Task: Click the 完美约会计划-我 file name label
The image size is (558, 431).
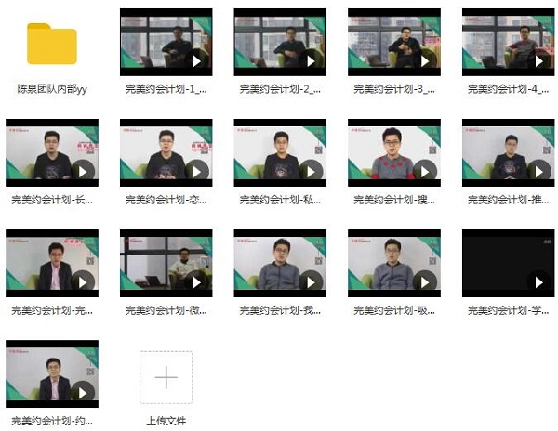Action: pyautogui.click(x=280, y=310)
